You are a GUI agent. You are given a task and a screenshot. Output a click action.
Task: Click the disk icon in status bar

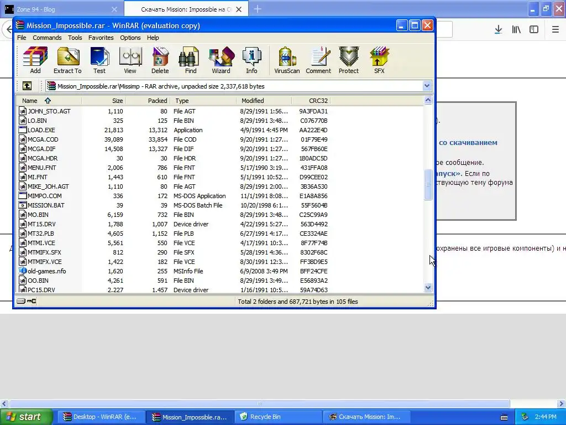coord(21,301)
